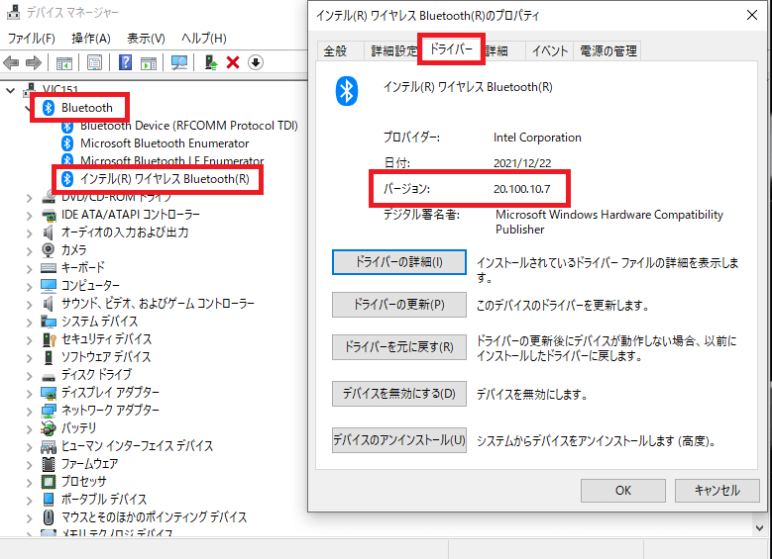Expand システム デバイス node
The height and width of the screenshot is (559, 772).
click(29, 322)
